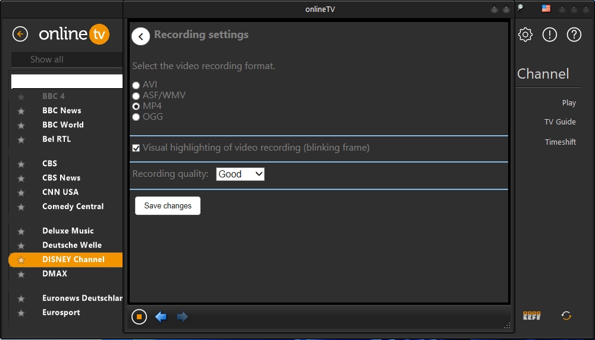The height and width of the screenshot is (340, 595).
Task: Toggle visual highlighting of video recording
Action: click(136, 148)
